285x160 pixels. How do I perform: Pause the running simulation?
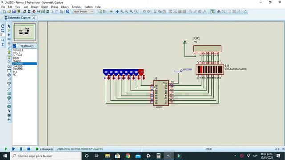click(x=21, y=149)
